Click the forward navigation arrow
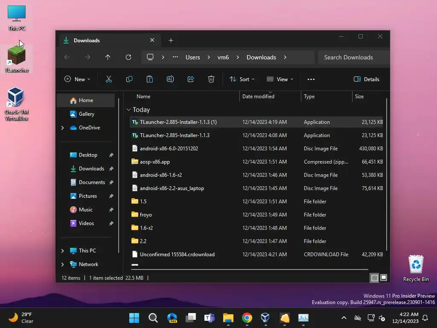 tap(87, 57)
